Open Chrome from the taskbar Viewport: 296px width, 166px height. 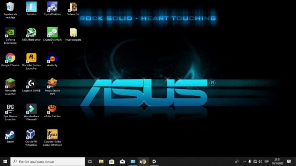(143, 161)
